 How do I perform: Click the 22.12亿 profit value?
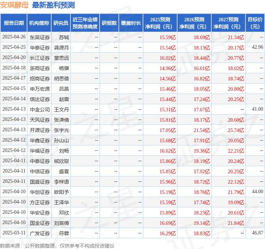tap(236, 182)
